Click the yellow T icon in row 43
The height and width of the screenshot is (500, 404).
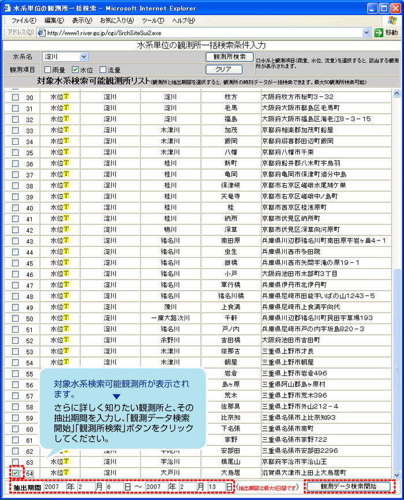[66, 240]
